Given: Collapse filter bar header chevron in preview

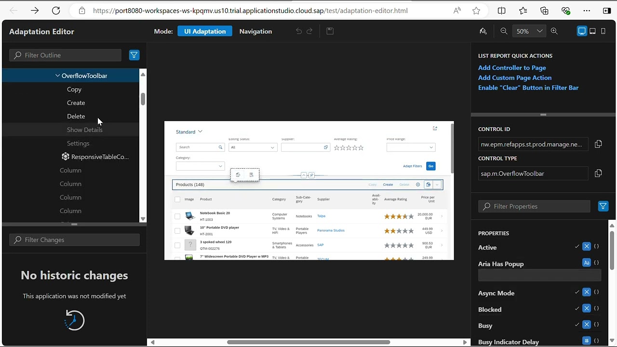Looking at the screenshot, I should (x=304, y=175).
